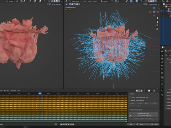Jump to the first frame in playback controls
The width and height of the screenshot is (171, 128).
[61, 124]
